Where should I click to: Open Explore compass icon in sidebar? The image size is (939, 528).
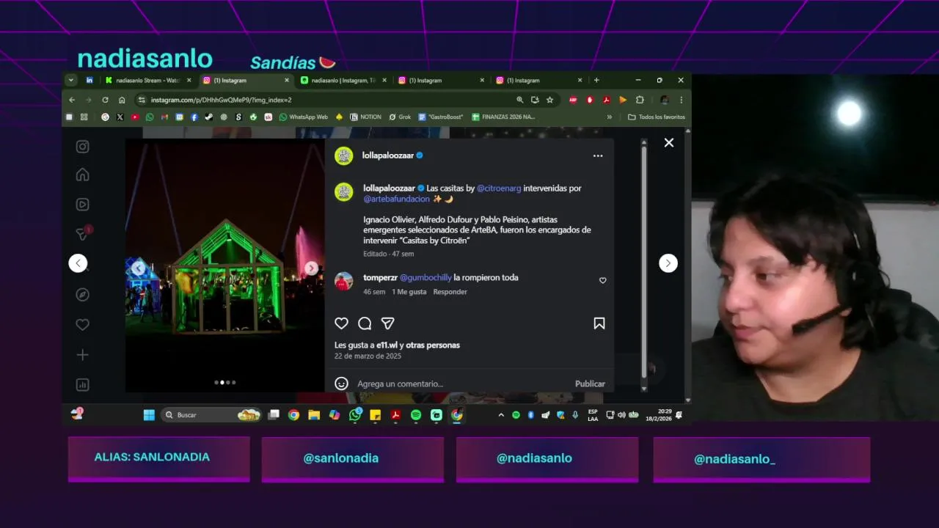click(x=83, y=295)
